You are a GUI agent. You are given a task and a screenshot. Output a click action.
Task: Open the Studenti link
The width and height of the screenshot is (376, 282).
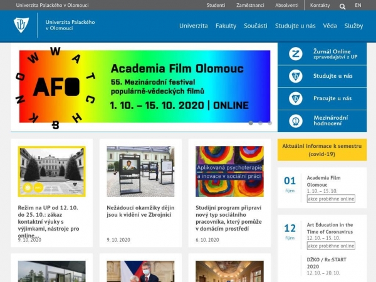216,5
